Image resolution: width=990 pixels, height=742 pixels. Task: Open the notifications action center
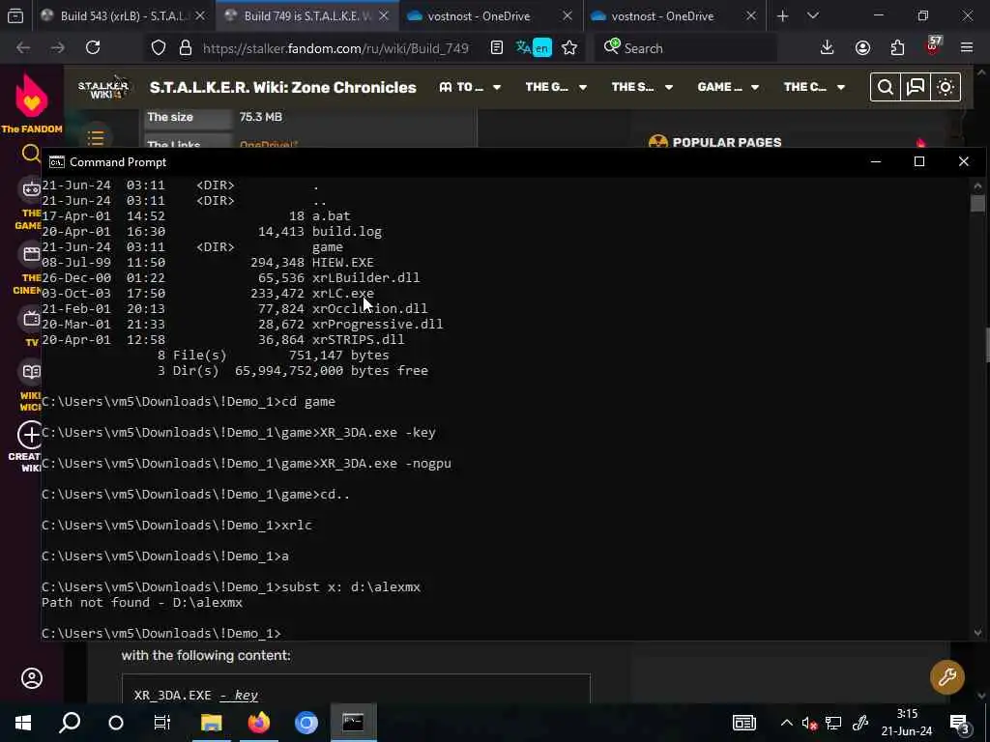coord(960,723)
